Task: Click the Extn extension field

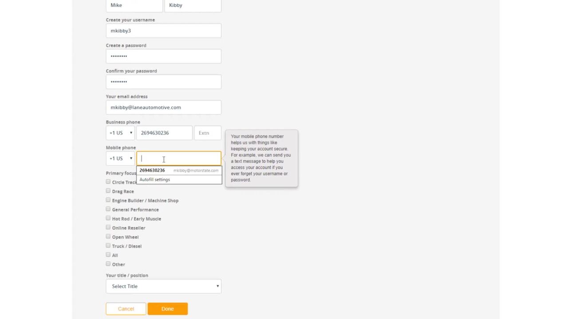Action: pyautogui.click(x=207, y=133)
